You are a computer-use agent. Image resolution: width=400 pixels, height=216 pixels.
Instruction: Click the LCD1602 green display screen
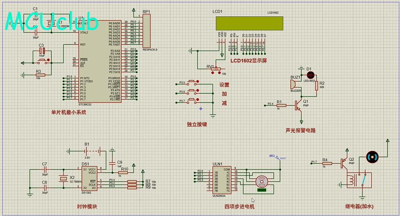[x=249, y=23]
